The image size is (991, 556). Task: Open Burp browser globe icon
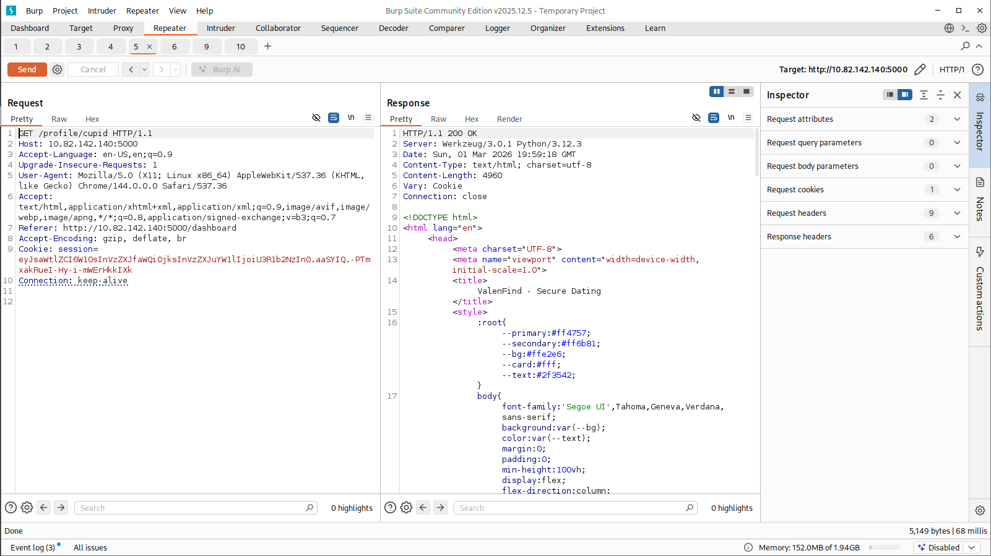click(949, 28)
